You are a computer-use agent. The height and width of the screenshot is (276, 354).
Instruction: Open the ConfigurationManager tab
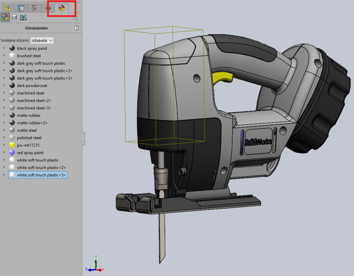(x=34, y=8)
